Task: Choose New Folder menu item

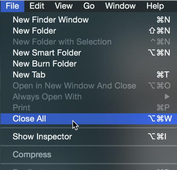Action: tap(88, 31)
